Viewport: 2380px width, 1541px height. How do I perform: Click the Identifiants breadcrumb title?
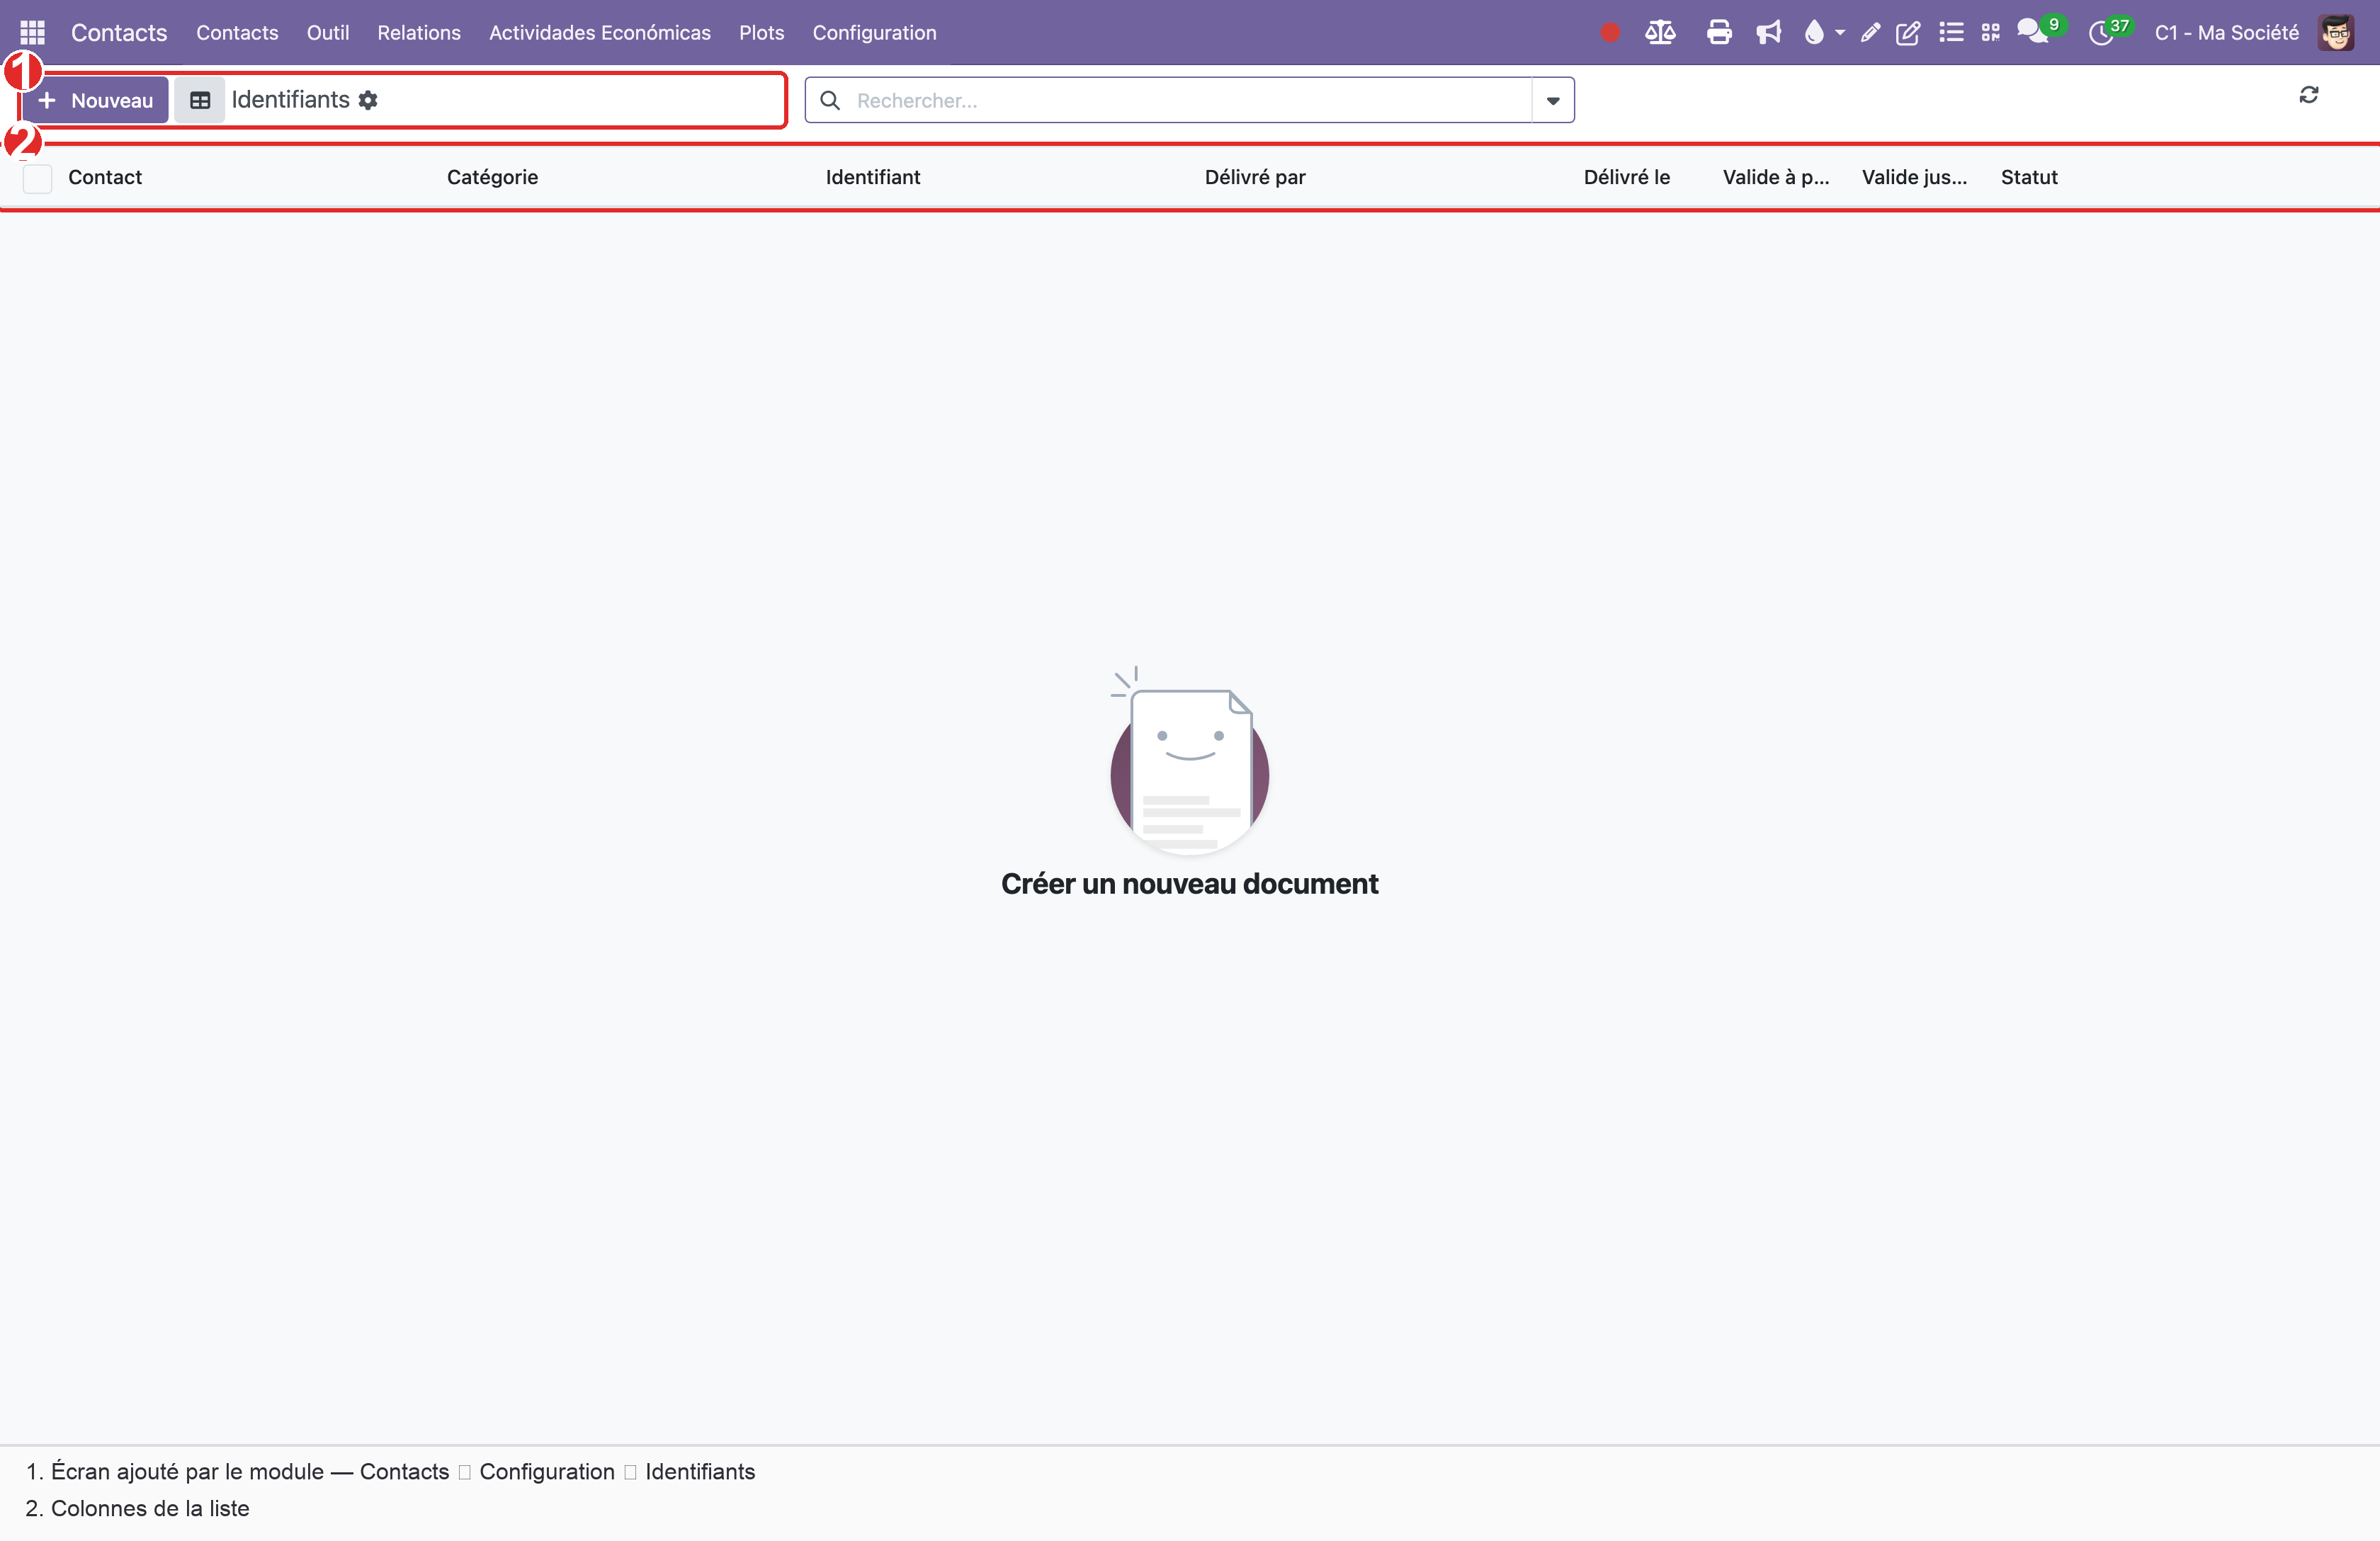pos(290,100)
